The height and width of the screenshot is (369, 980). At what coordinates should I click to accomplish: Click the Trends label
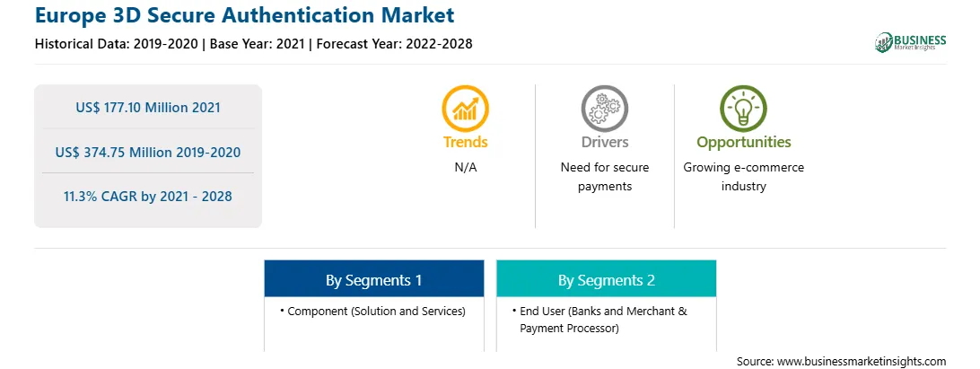(x=466, y=142)
